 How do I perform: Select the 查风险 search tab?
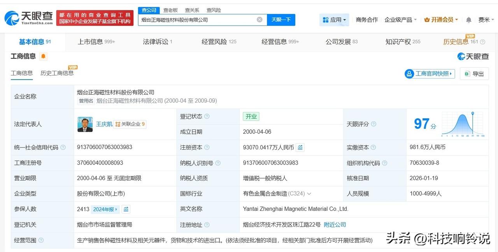[214, 10]
